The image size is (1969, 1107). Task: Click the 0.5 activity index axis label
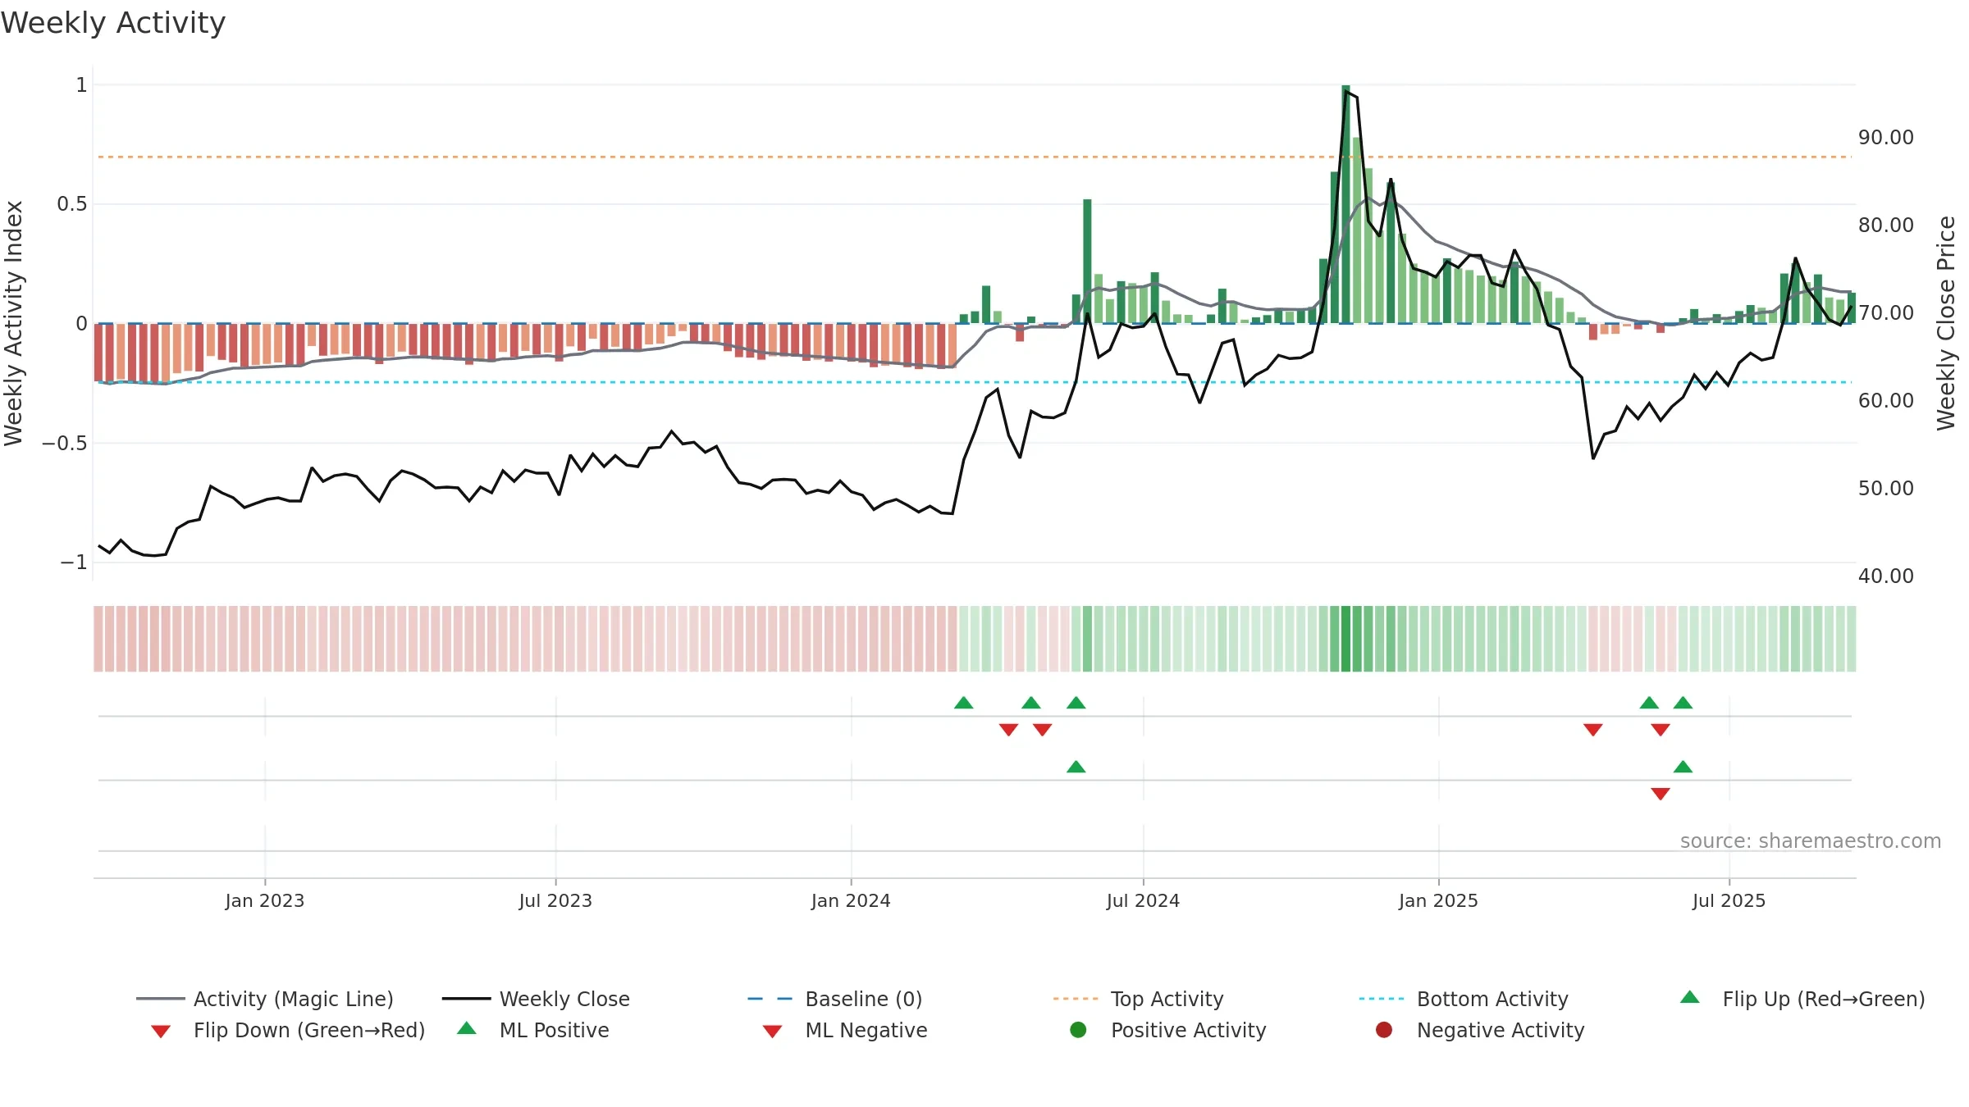click(72, 204)
